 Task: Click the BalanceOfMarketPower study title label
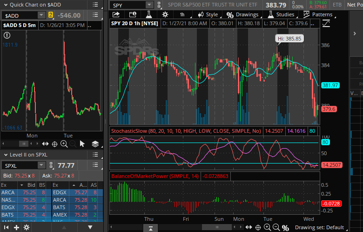click(155, 176)
